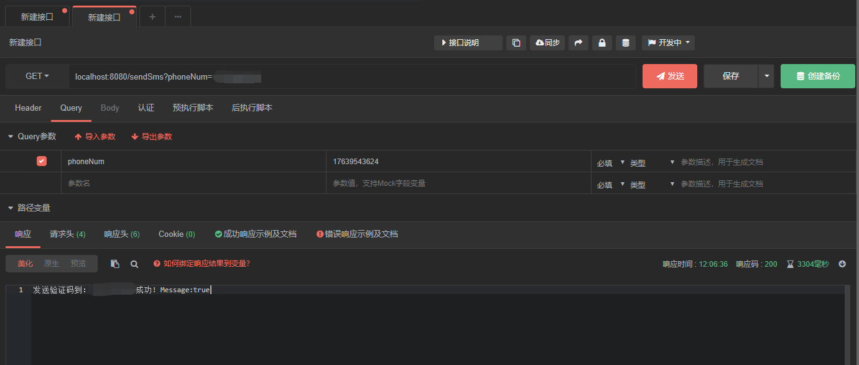Click the cloud sync button
859x365 pixels.
[547, 43]
